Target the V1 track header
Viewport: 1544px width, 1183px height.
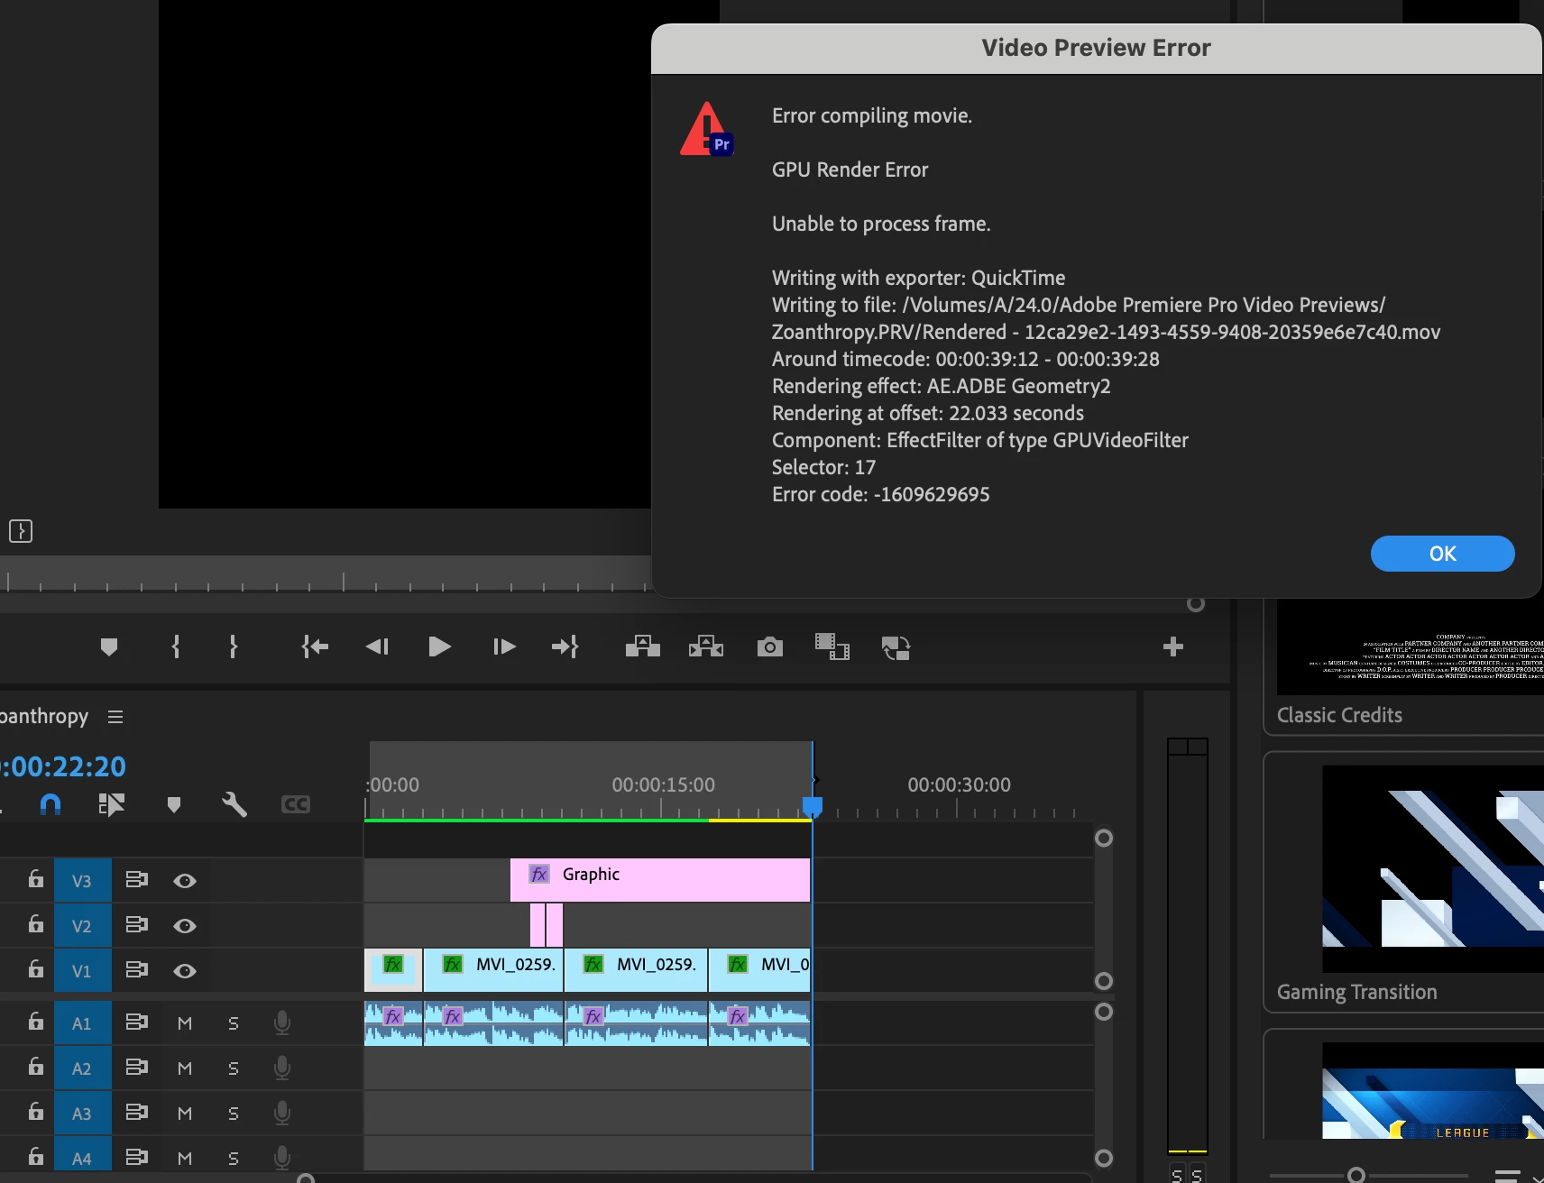tap(82, 970)
